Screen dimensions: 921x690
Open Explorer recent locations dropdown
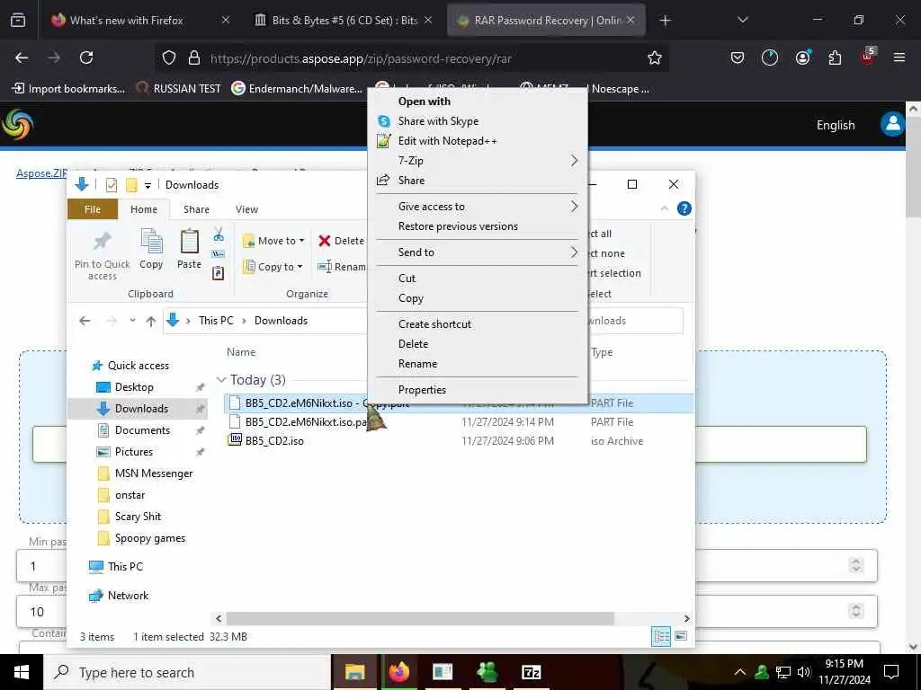click(133, 321)
